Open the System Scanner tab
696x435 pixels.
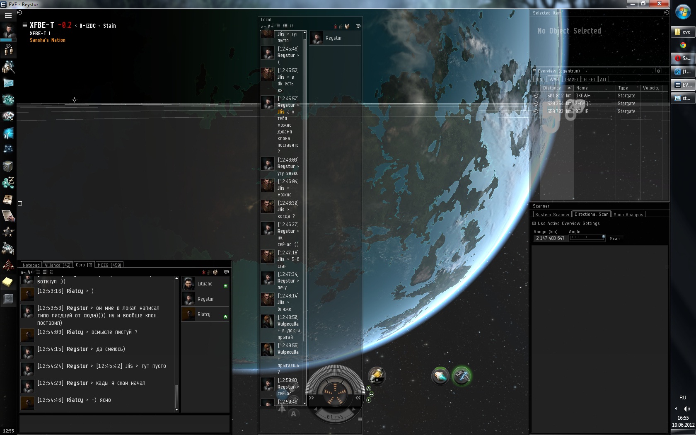coord(552,215)
